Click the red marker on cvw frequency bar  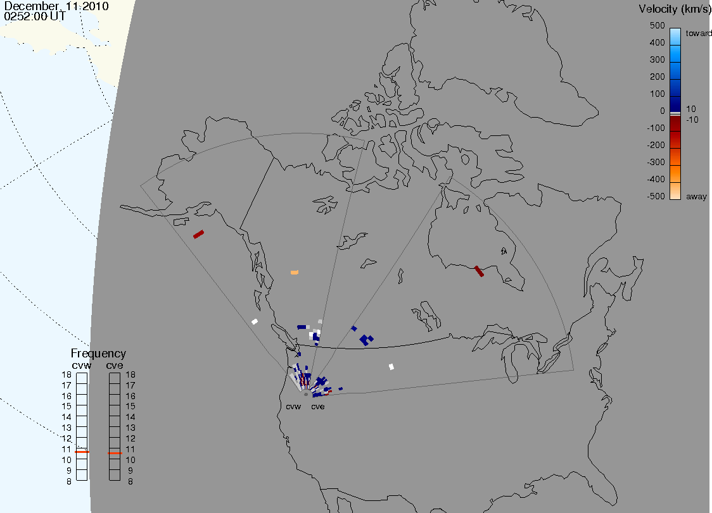pos(82,452)
